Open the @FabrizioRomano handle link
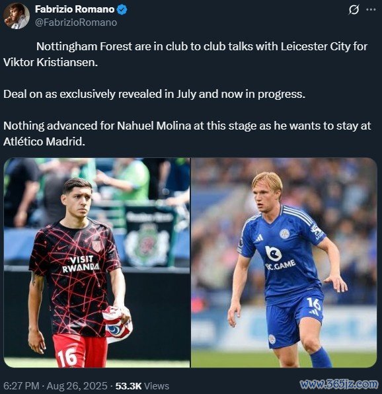Viewport: 382px width, 394px height. point(76,22)
